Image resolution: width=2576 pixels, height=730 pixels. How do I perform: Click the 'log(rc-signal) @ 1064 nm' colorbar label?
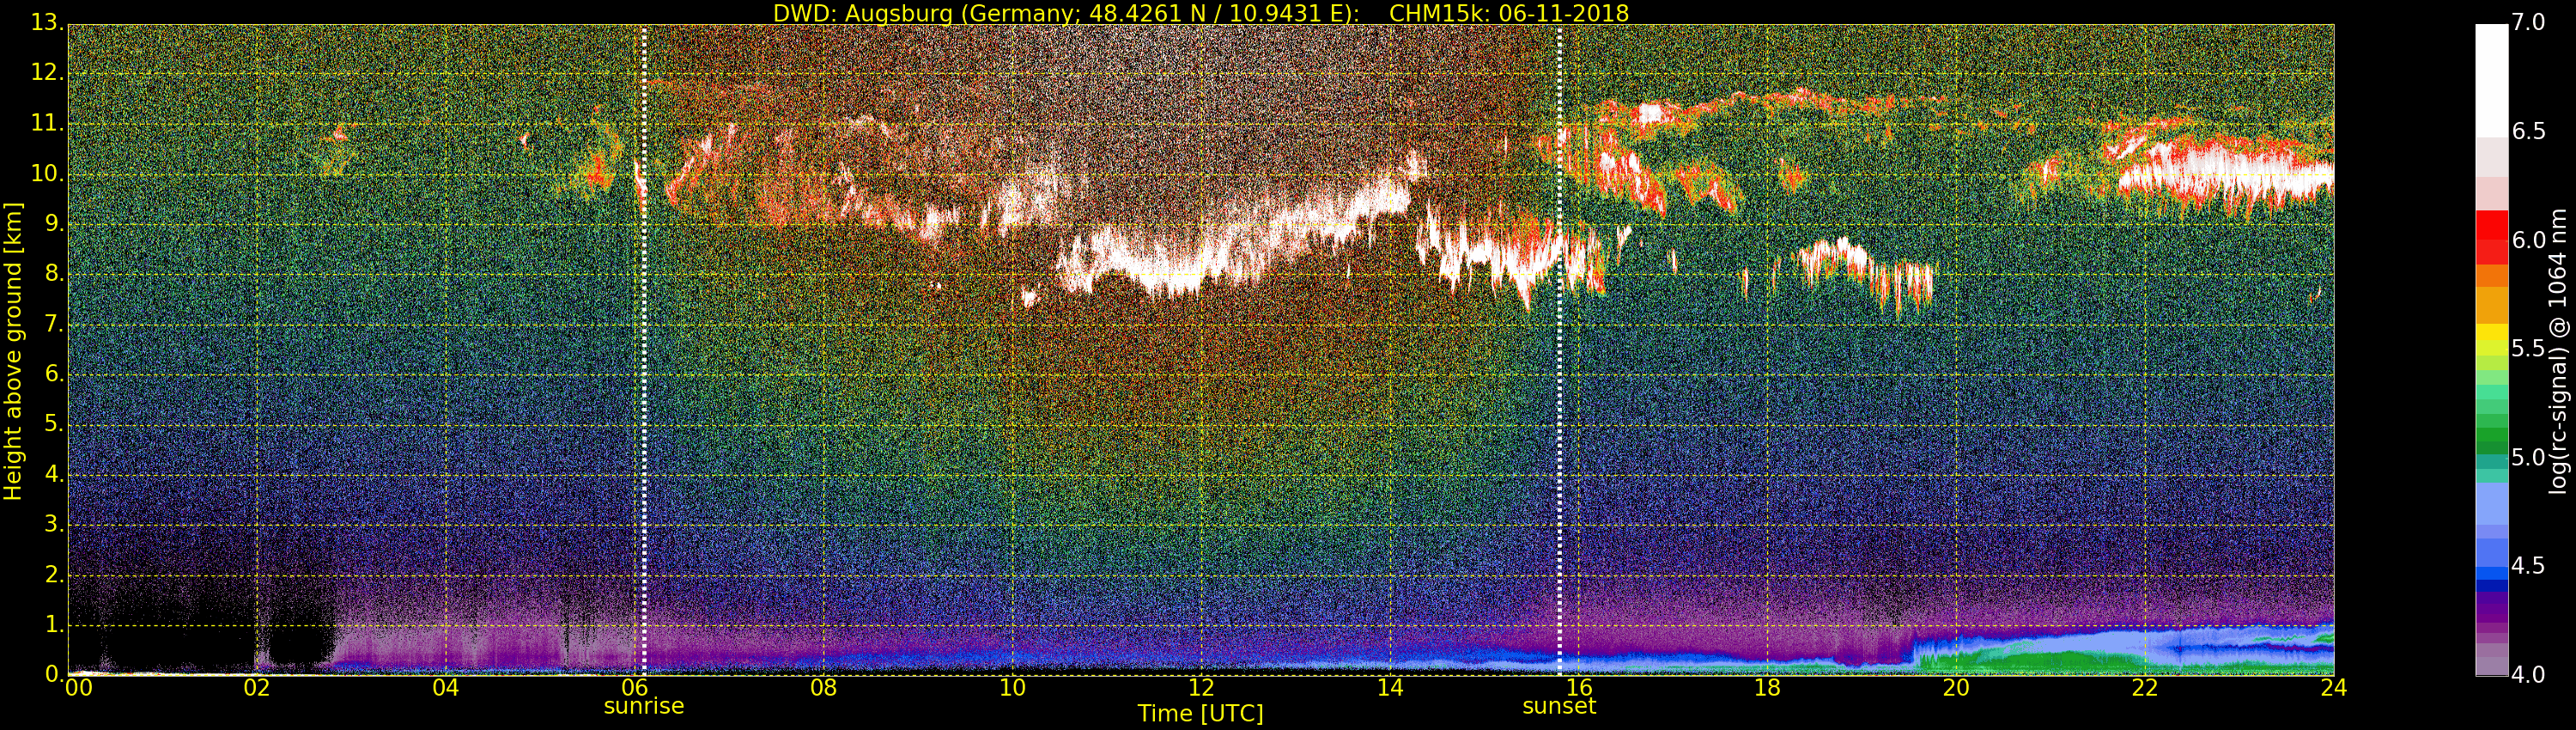click(2558, 351)
